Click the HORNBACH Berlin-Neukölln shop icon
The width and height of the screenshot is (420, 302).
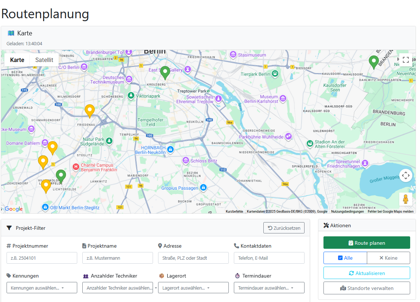tap(170, 149)
